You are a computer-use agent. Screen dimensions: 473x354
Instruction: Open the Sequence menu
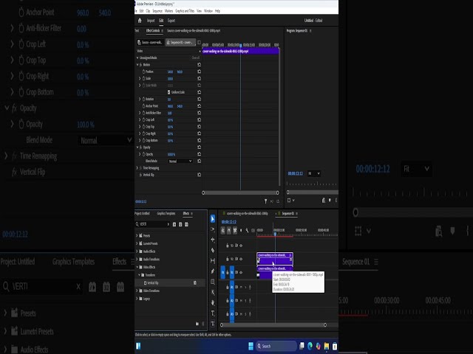coord(157,11)
